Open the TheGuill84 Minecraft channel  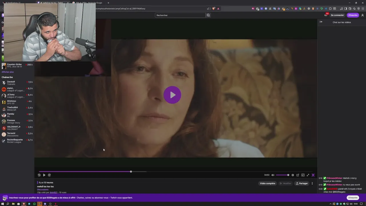17,109
